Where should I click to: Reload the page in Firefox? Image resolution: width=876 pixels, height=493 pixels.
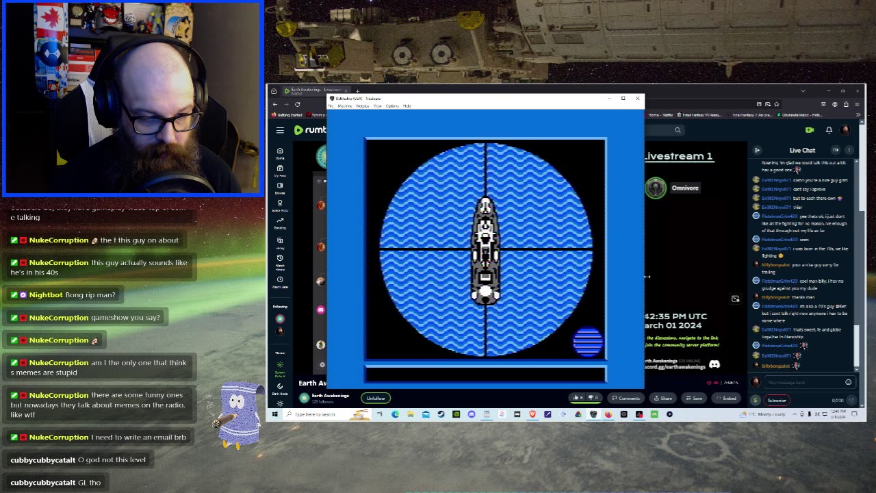coord(298,104)
